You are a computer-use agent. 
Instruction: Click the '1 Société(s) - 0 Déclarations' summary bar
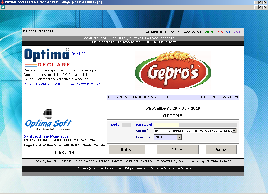[133, 168]
